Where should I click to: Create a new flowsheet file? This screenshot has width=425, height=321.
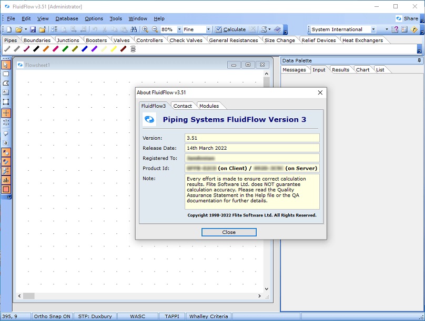coord(9,29)
